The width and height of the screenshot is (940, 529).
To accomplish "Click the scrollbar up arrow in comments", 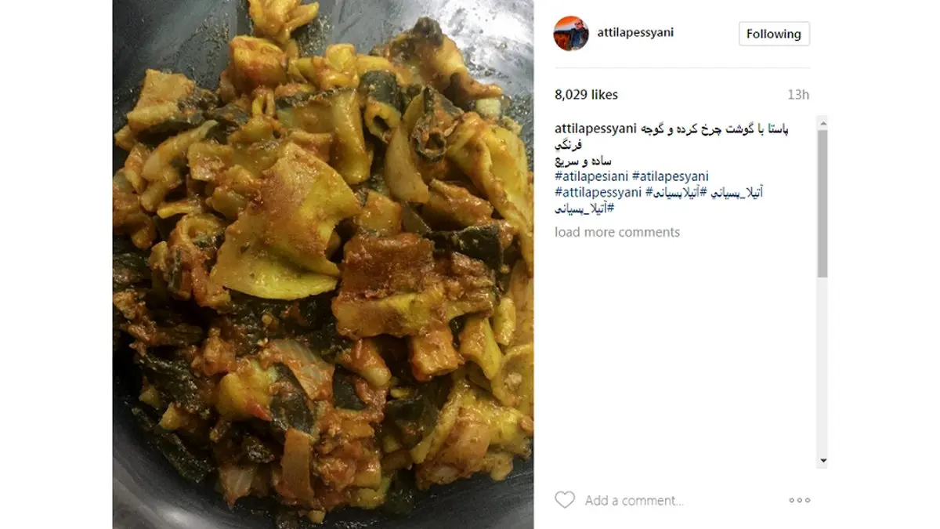I will click(x=822, y=122).
